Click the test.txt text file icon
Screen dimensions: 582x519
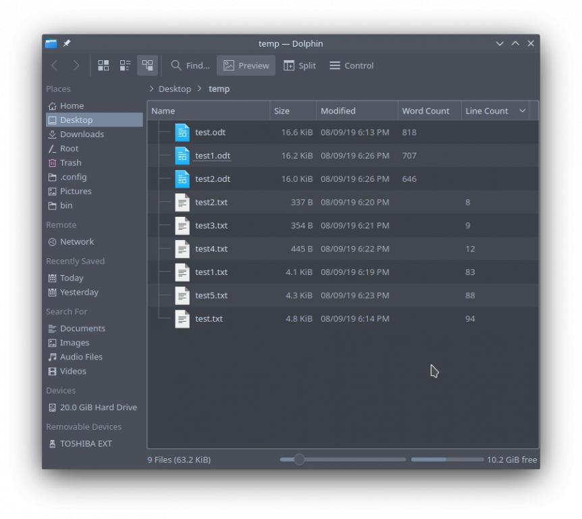(182, 319)
